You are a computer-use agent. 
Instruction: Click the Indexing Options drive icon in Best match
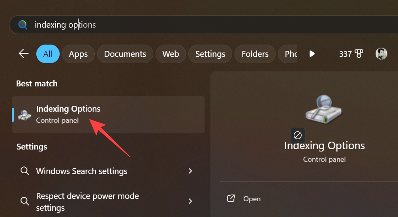coord(24,114)
